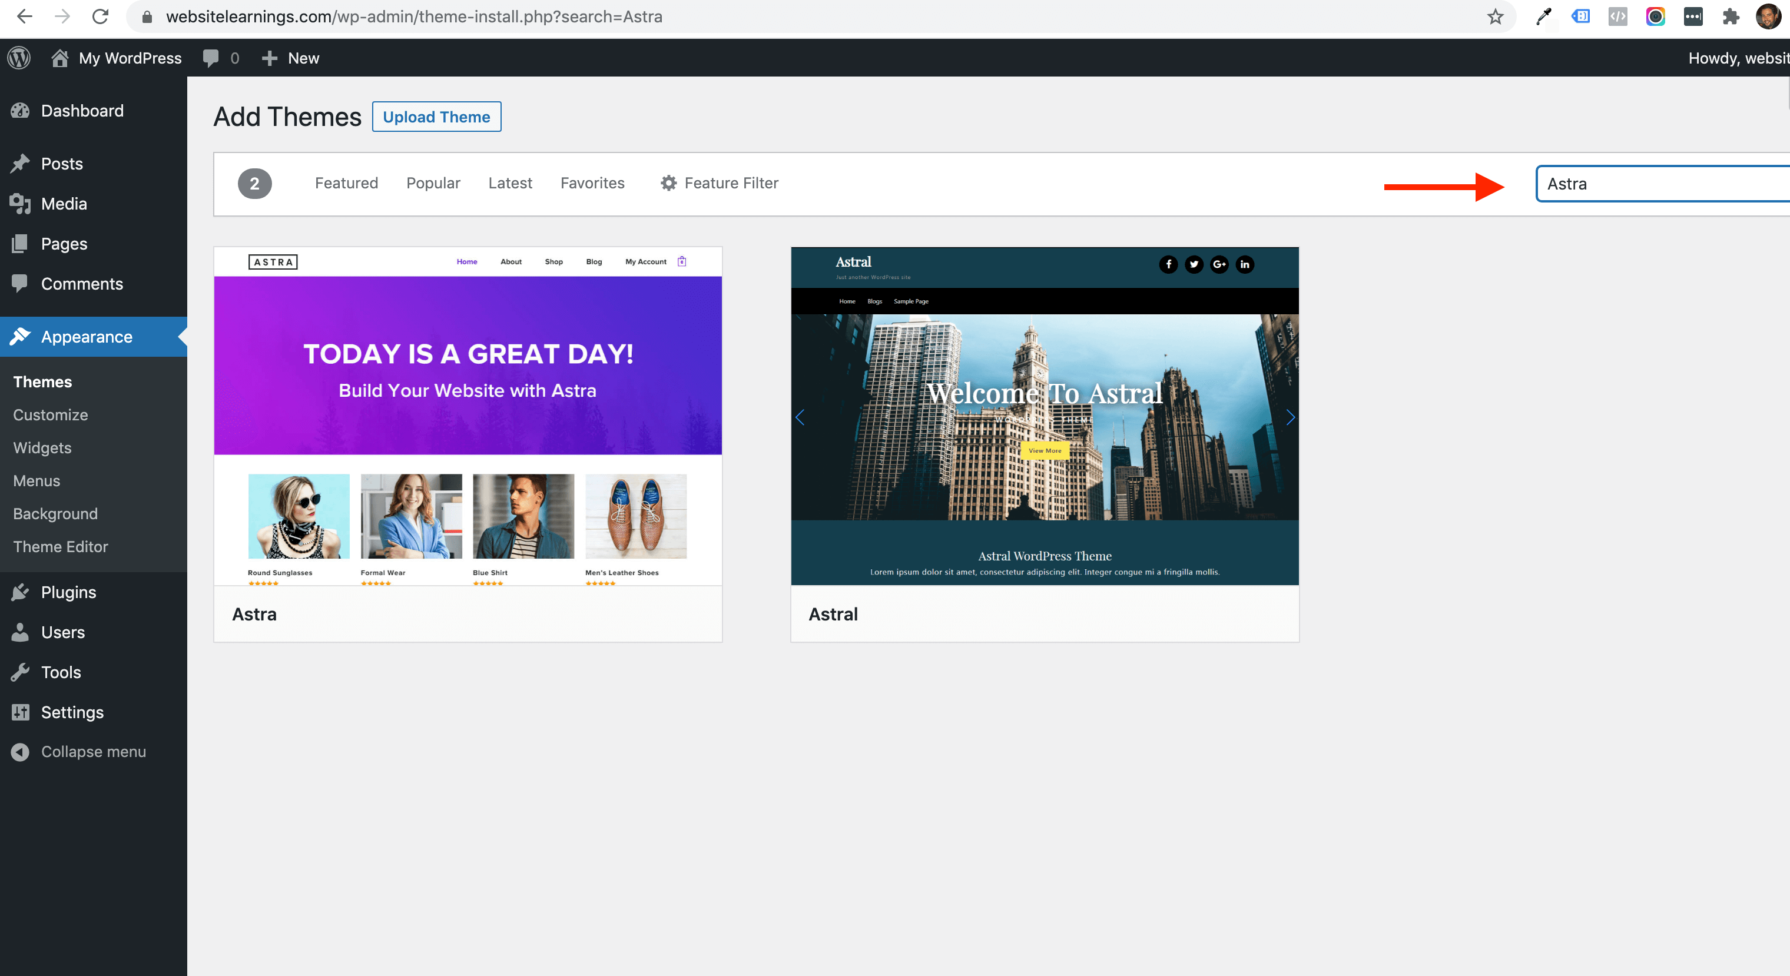Switch to the Featured themes tab

coord(346,182)
